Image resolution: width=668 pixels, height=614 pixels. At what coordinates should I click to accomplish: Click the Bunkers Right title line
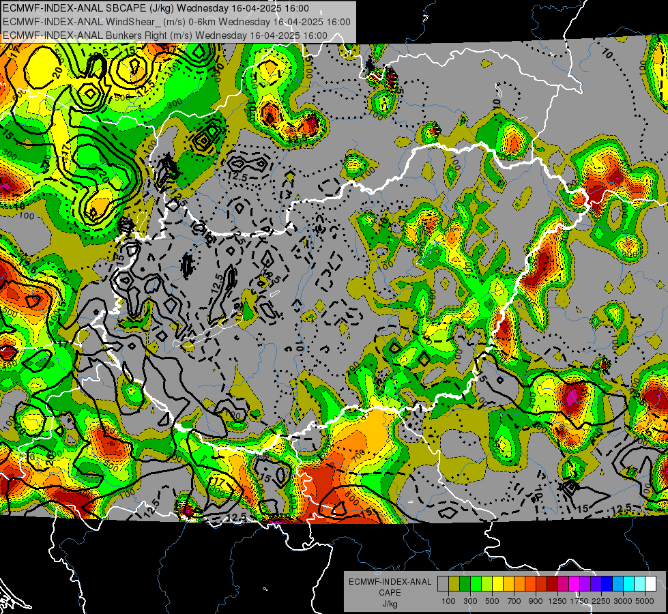tap(165, 35)
